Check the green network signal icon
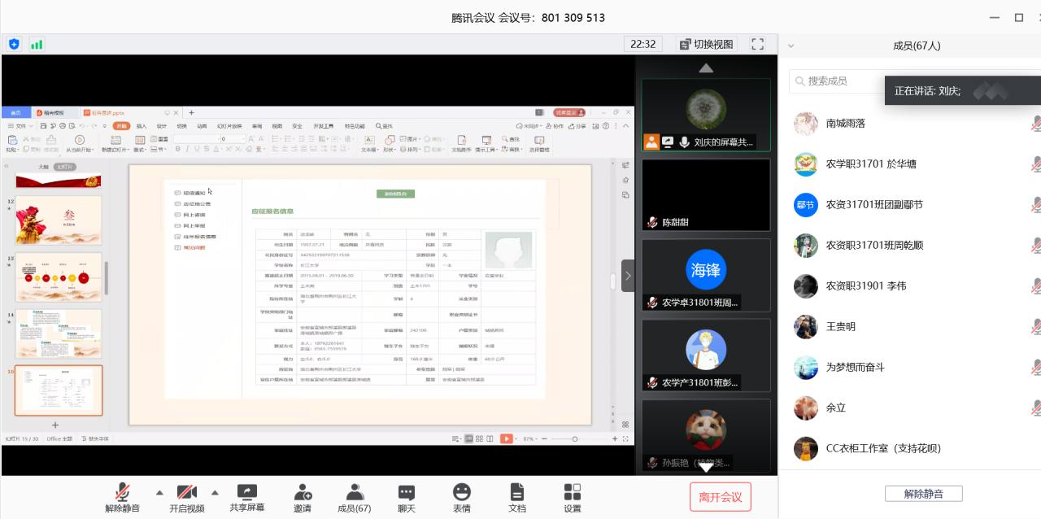 [37, 44]
